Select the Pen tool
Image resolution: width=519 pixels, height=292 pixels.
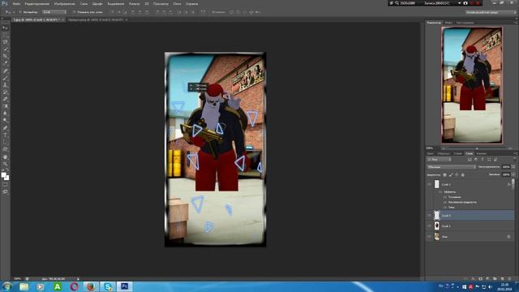click(5, 128)
